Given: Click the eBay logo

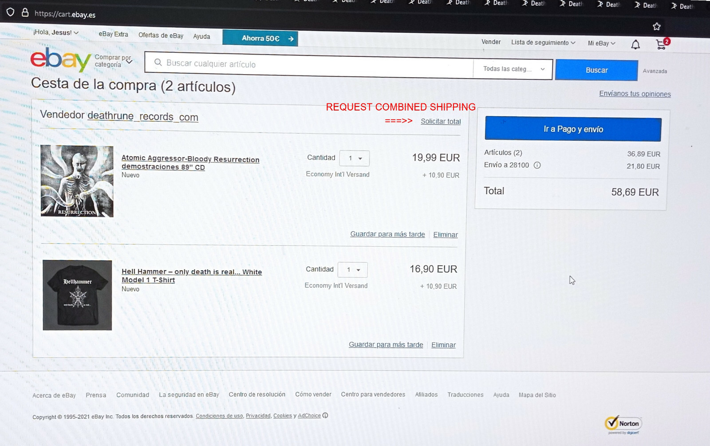Looking at the screenshot, I should pyautogui.click(x=61, y=60).
